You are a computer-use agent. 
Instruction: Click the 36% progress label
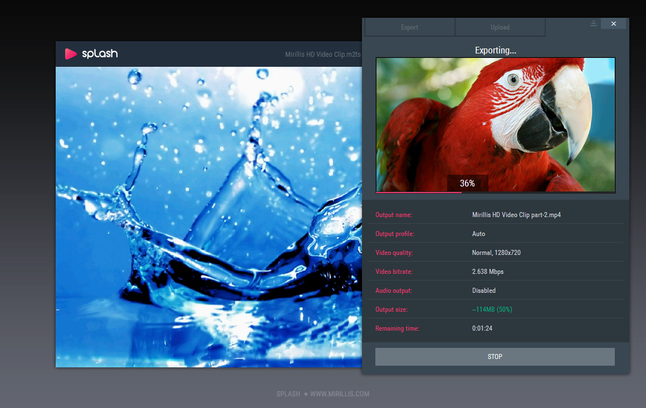(x=467, y=183)
